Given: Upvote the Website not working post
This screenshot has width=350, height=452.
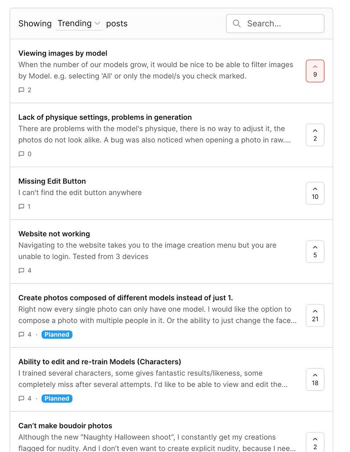Looking at the screenshot, I should point(315,251).
